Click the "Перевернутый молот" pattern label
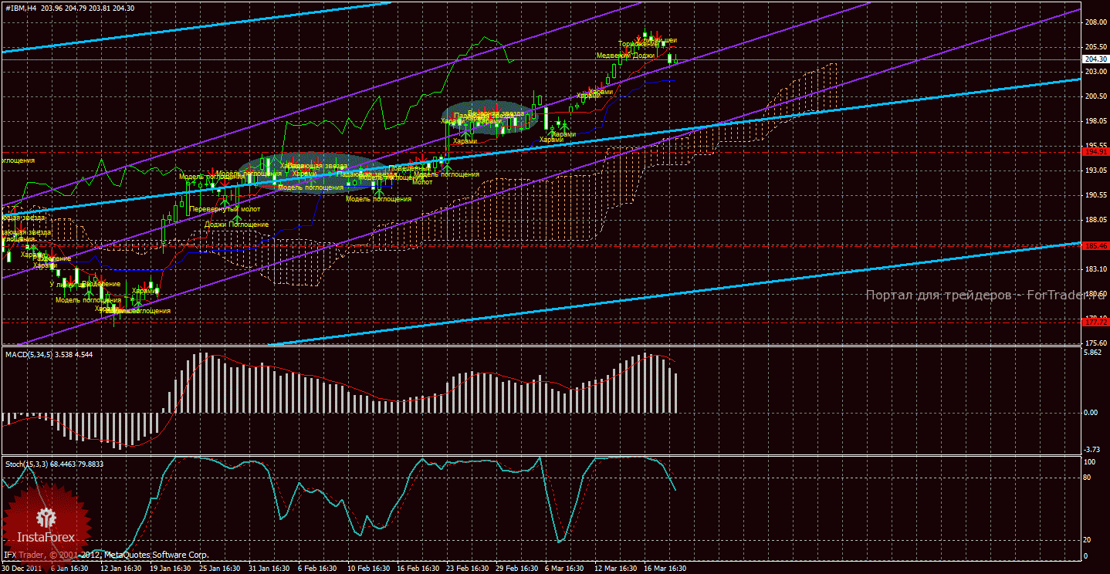Image resolution: width=1110 pixels, height=574 pixels. 225,209
